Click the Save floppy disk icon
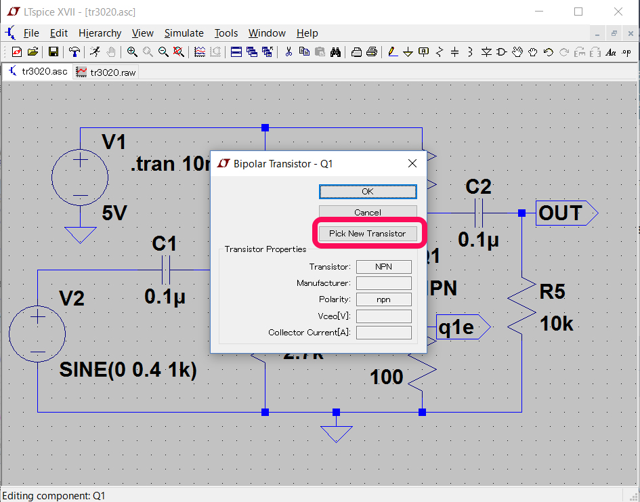The image size is (640, 502). (x=53, y=51)
